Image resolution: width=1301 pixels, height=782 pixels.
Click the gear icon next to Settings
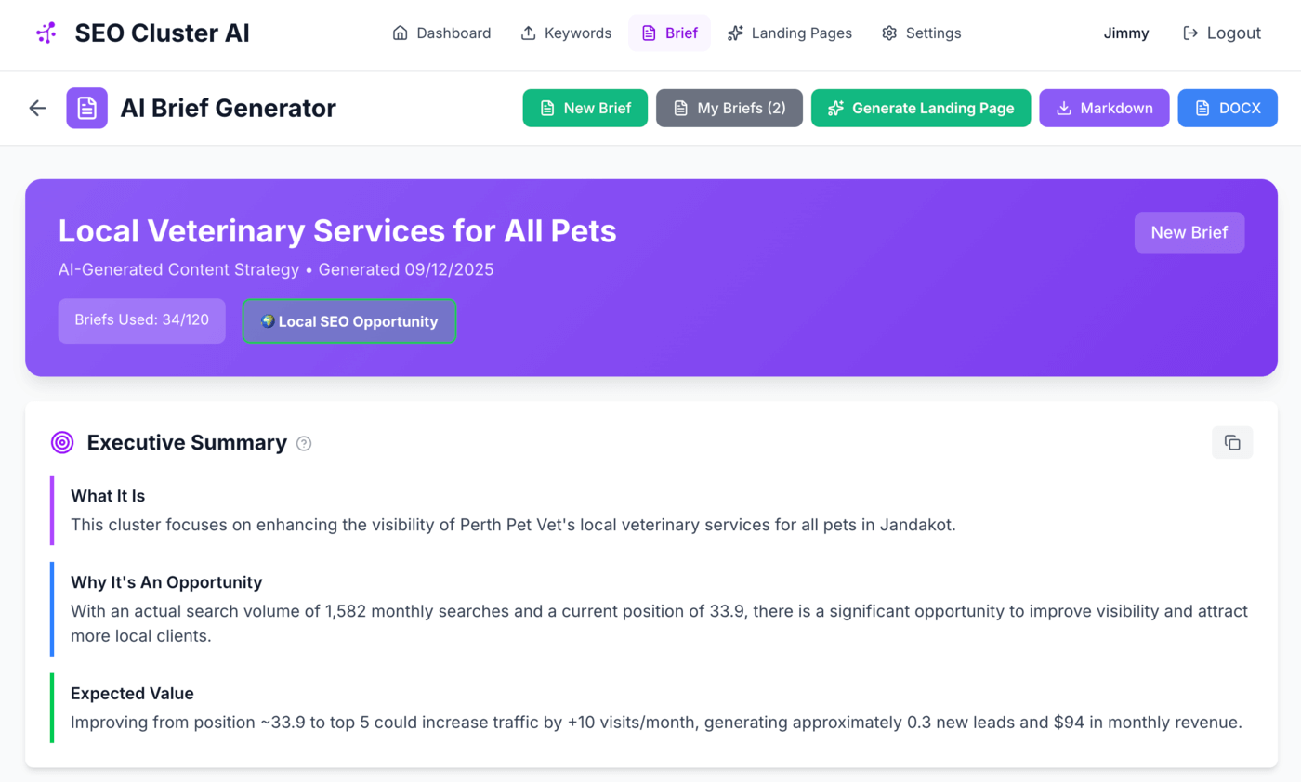(887, 33)
